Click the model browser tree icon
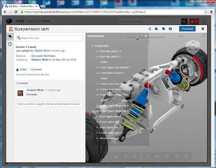The width and height of the screenshot is (216, 168). [147, 156]
